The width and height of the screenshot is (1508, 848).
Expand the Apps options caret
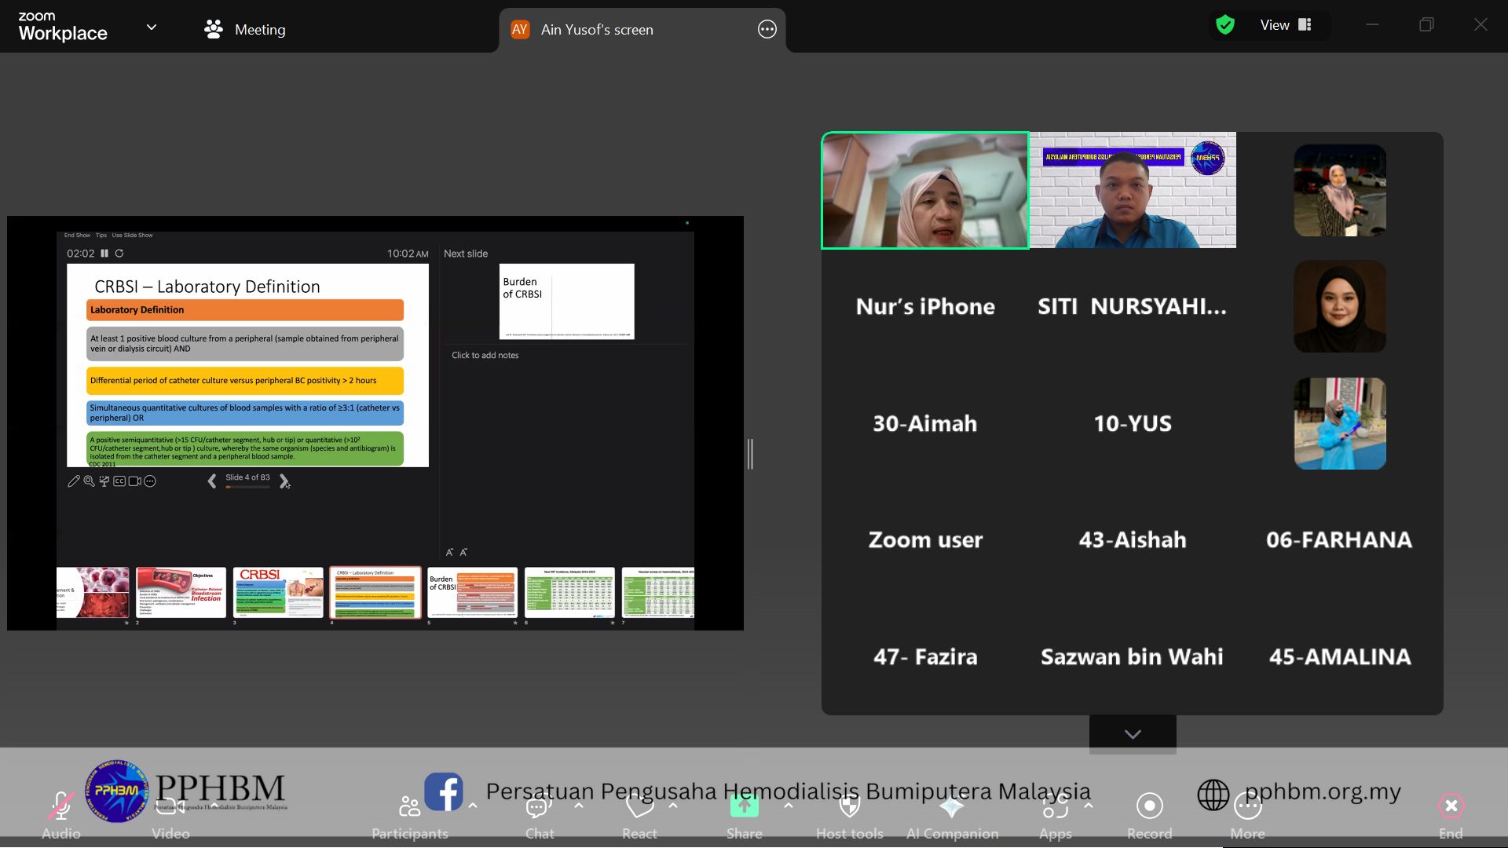tap(1088, 805)
